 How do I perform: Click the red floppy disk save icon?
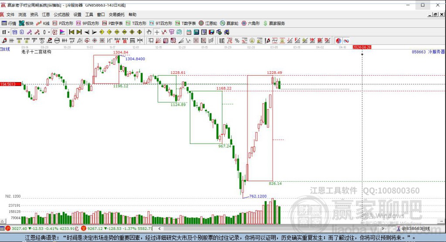211,32
